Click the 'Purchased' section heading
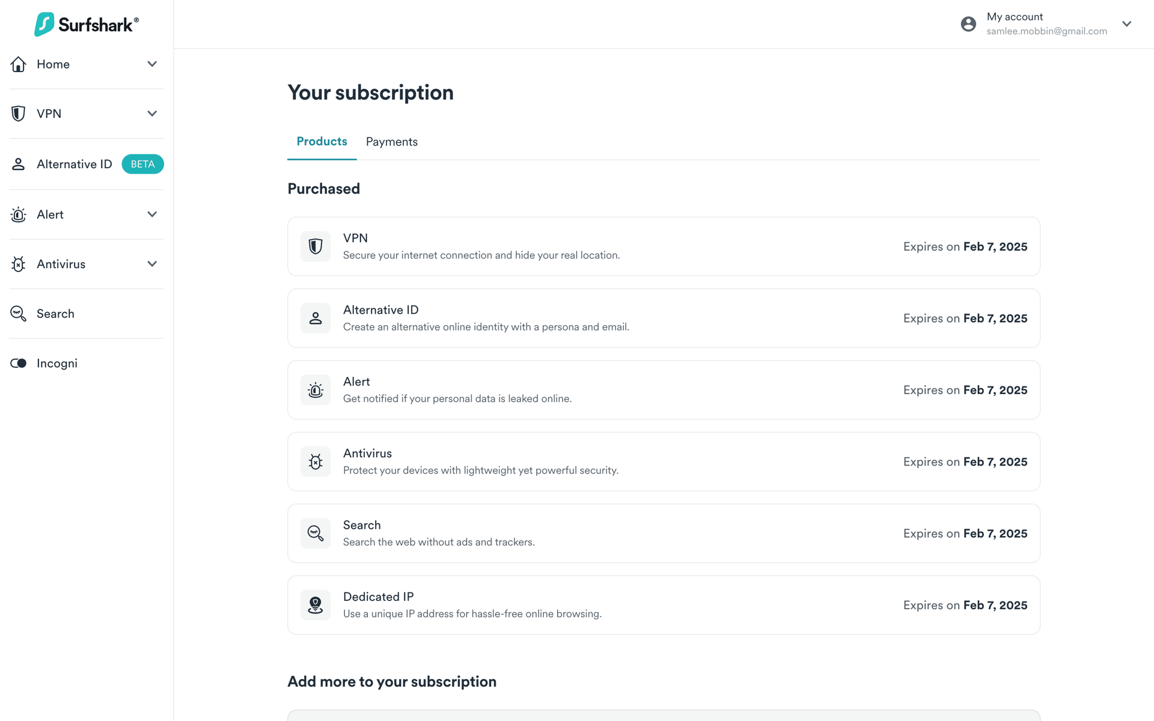The image size is (1154, 721). point(324,189)
